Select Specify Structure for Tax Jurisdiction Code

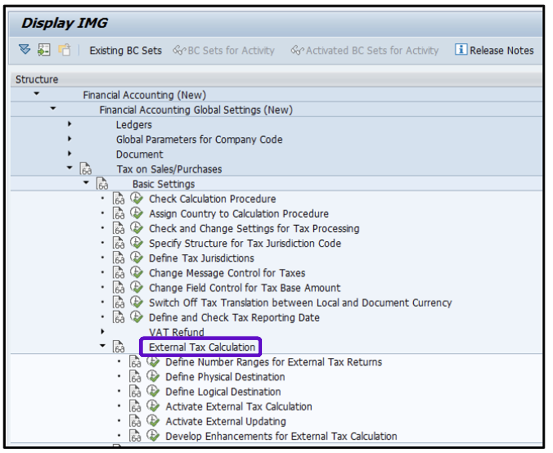click(x=245, y=243)
